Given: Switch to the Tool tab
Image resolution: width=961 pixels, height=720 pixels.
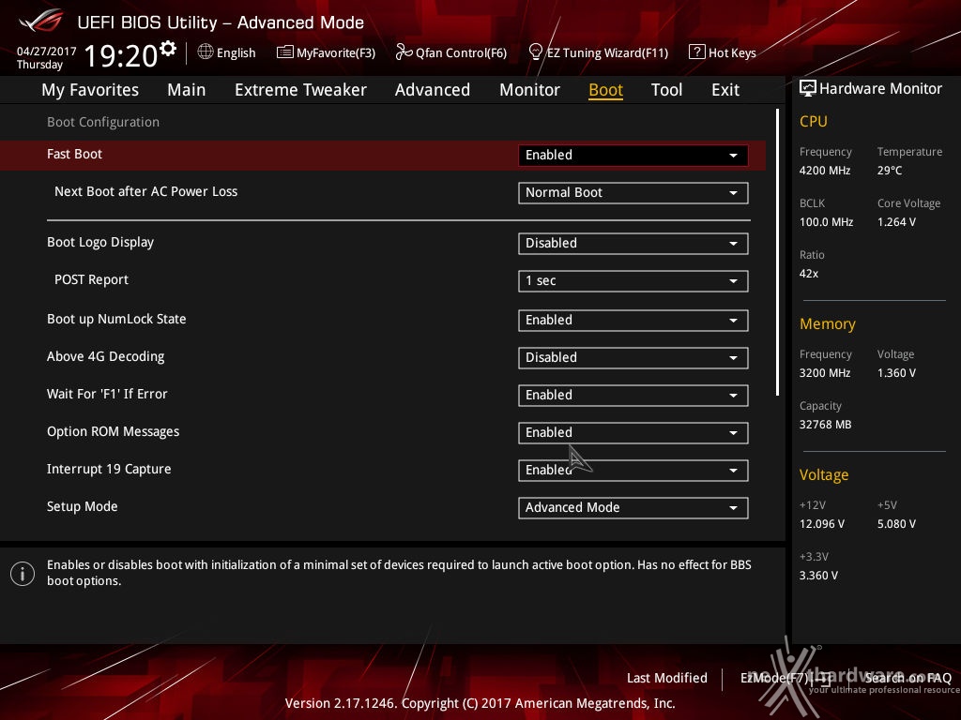Looking at the screenshot, I should [x=666, y=90].
